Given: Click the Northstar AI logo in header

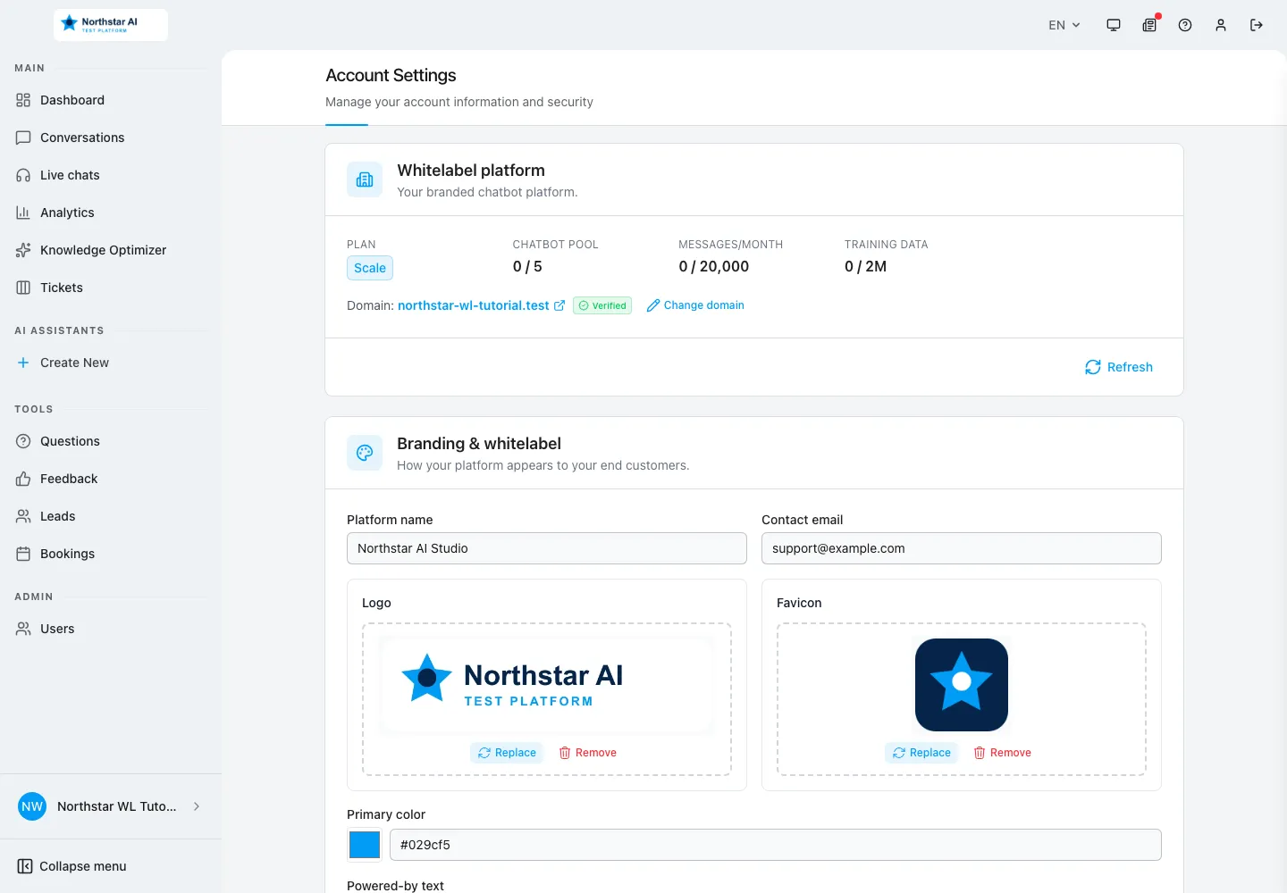Looking at the screenshot, I should pyautogui.click(x=111, y=25).
